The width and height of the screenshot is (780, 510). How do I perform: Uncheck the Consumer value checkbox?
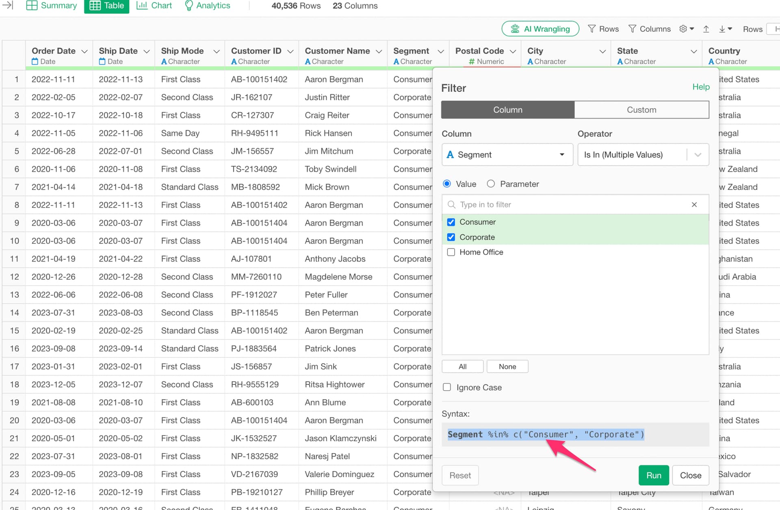click(x=451, y=222)
